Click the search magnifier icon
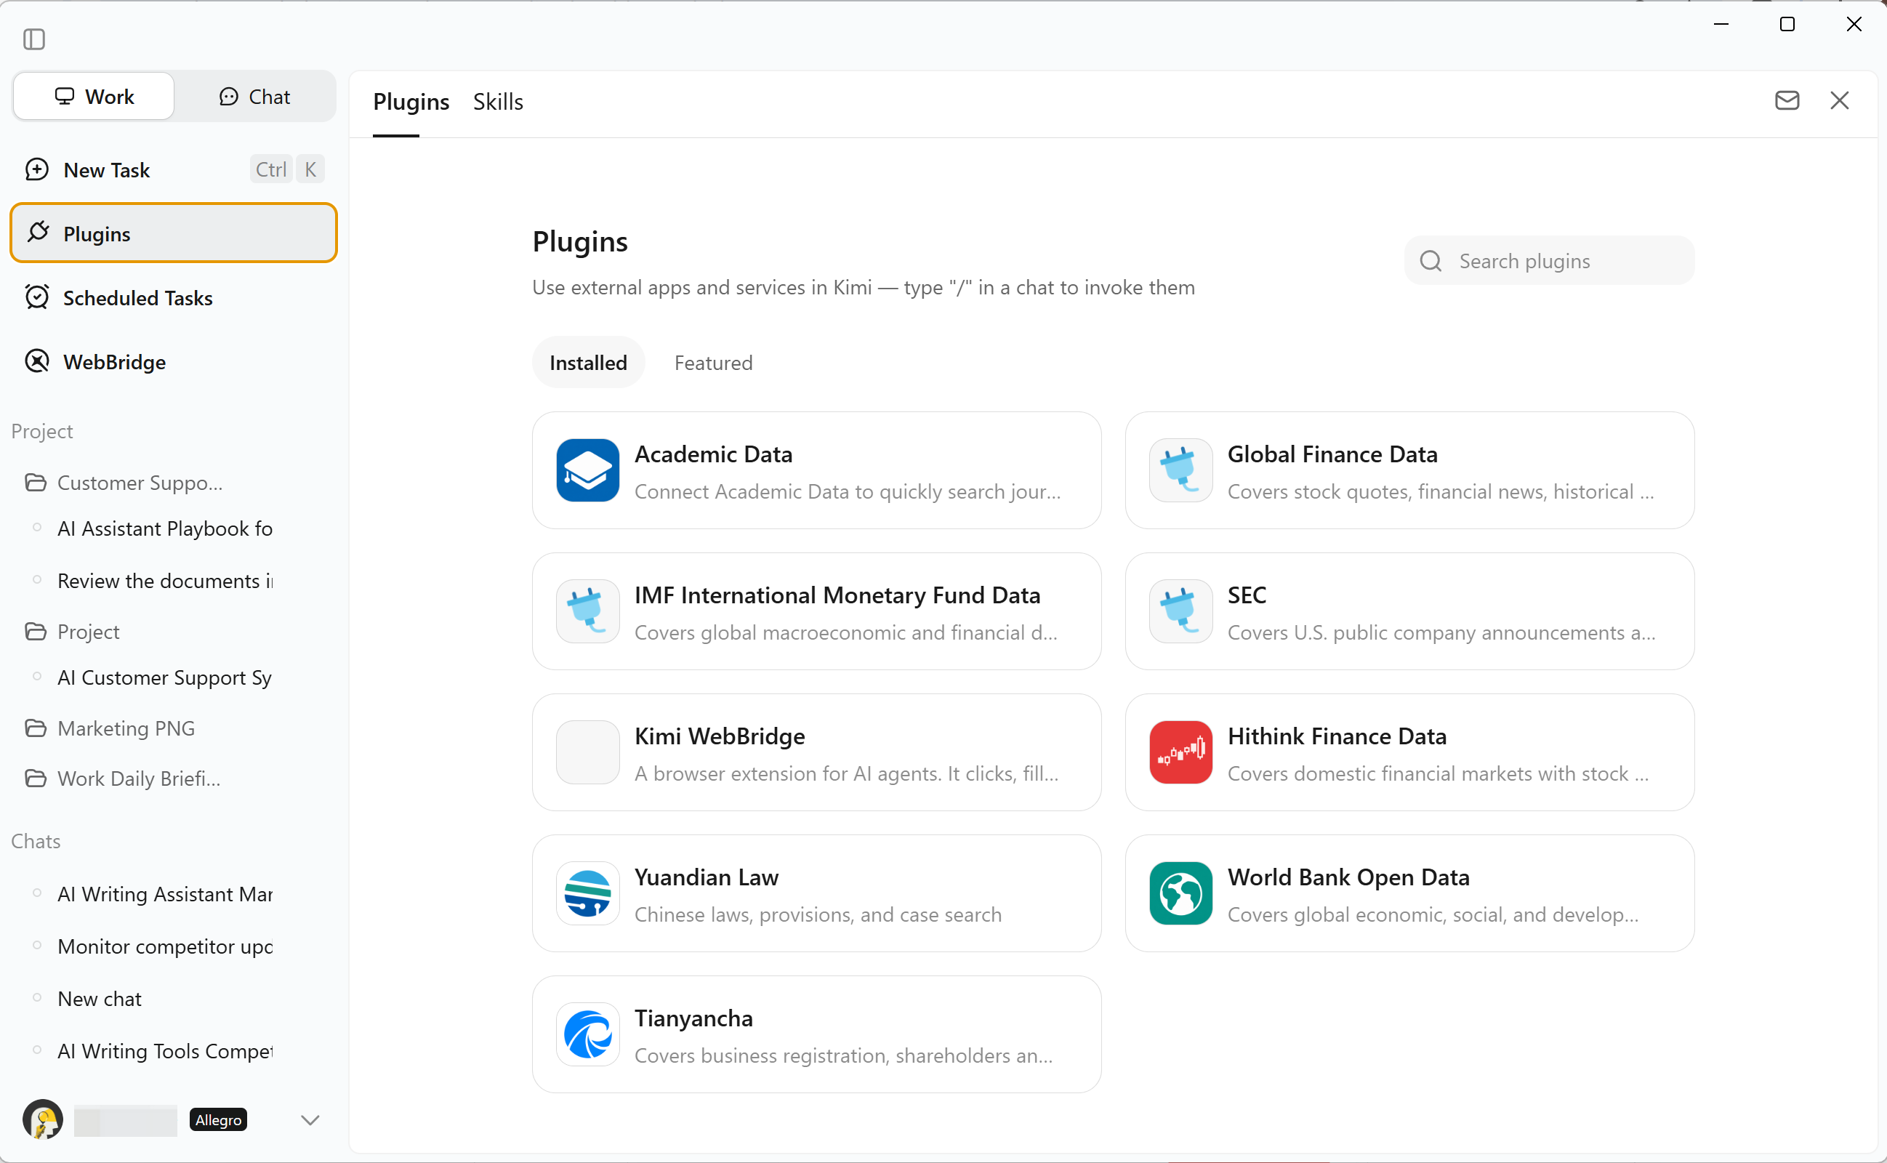Screen dimensions: 1887x1163 (1431, 261)
